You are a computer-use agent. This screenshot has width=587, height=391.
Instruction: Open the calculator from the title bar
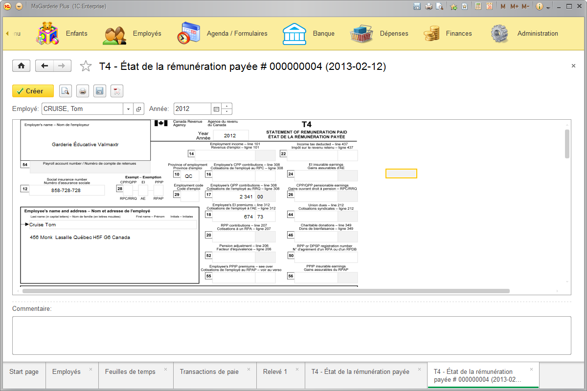(x=477, y=6)
